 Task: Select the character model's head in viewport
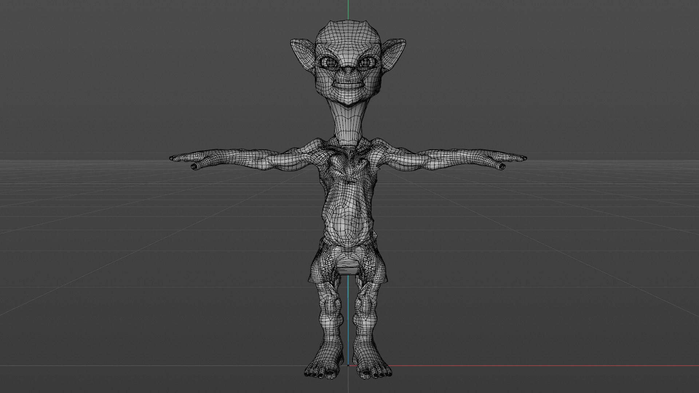[x=348, y=63]
